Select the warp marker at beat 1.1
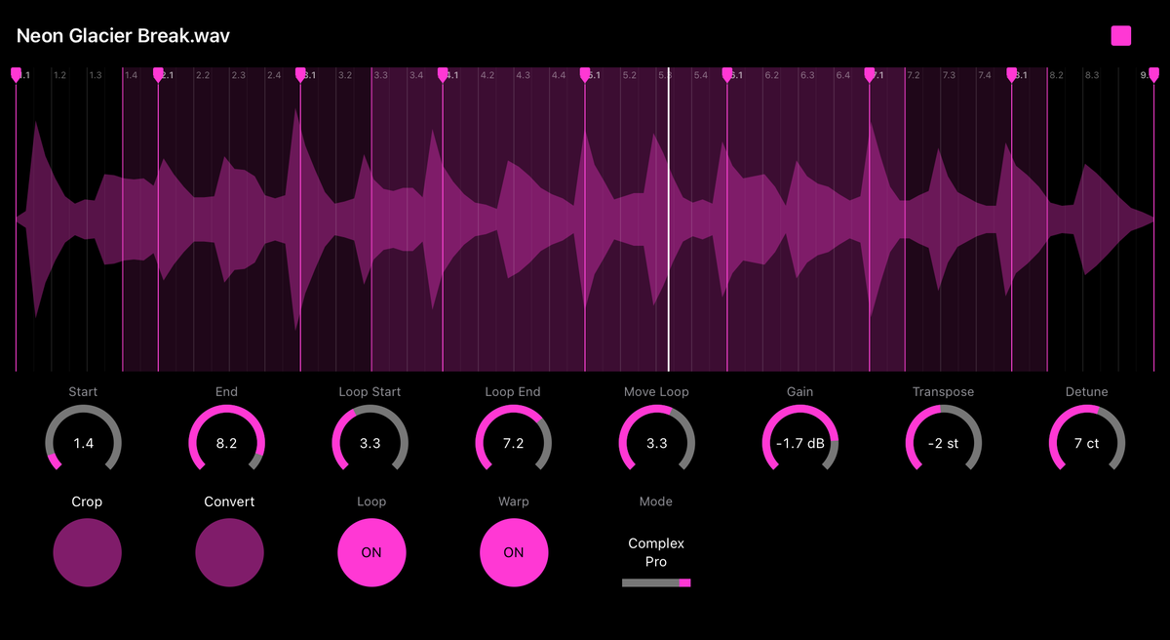This screenshot has width=1170, height=640. tap(16, 74)
